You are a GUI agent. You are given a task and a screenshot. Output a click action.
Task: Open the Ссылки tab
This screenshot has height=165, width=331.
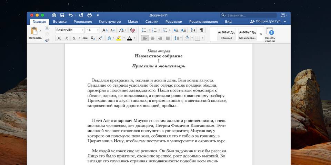[x=152, y=21]
